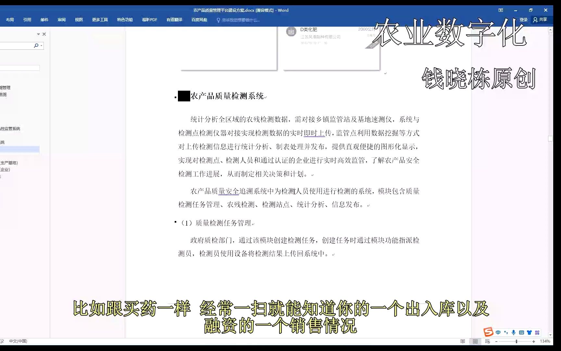Open the 更多工具 tab
This screenshot has width=561, height=351.
tap(100, 20)
